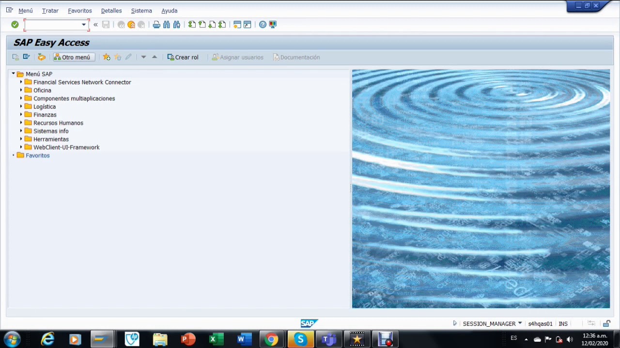620x348 pixels.
Task: Open the Menú menu in menu bar
Action: coord(26,11)
